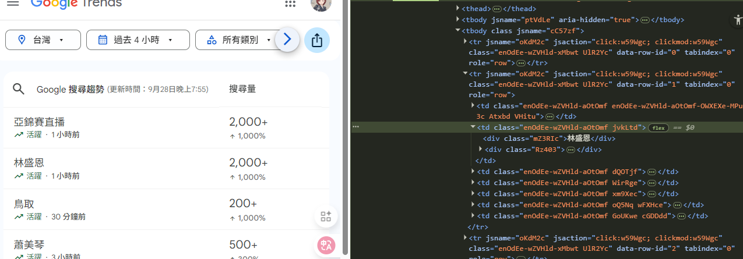
Task: Collapse the tr with data-row-id 1
Action: point(465,74)
